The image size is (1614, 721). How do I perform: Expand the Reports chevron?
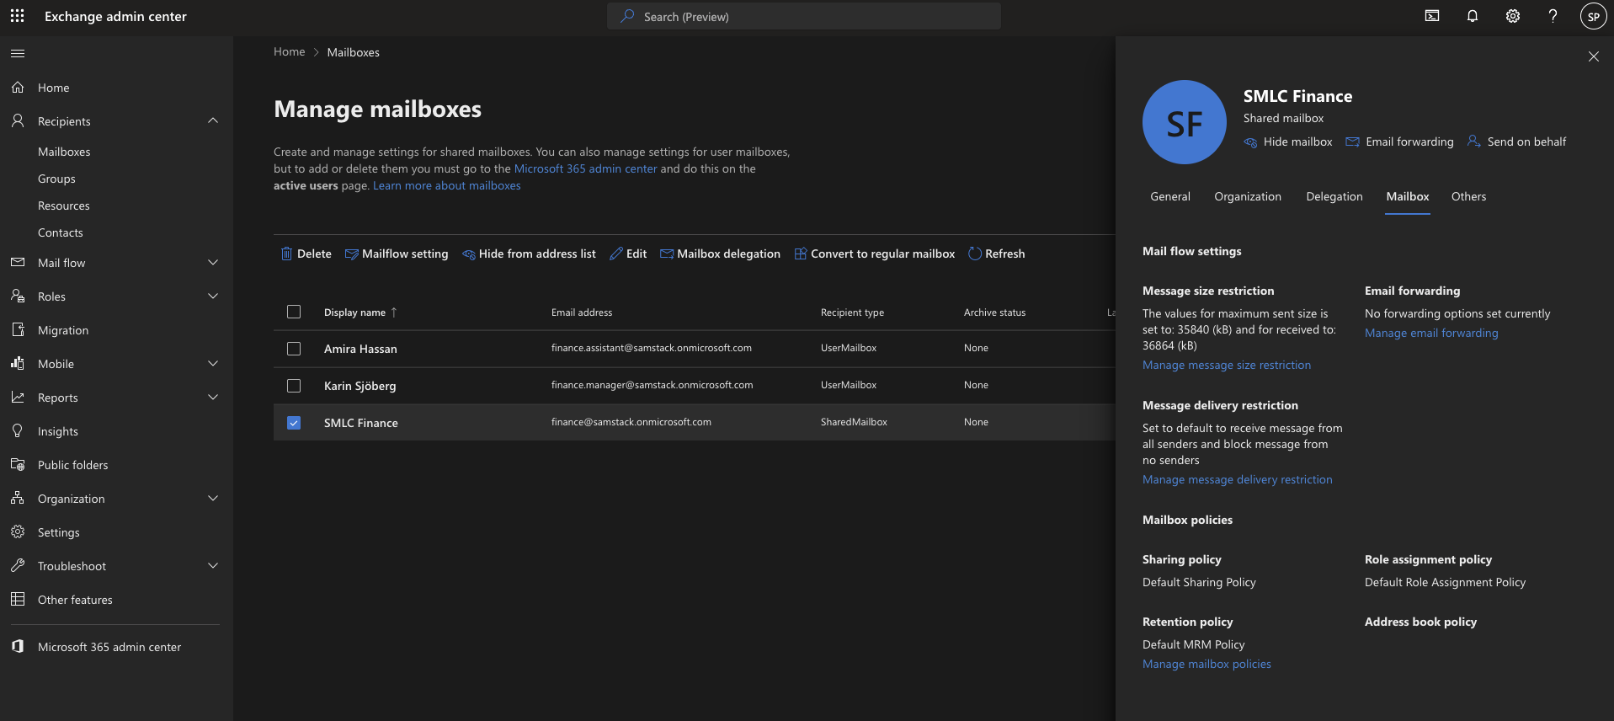pyautogui.click(x=213, y=397)
